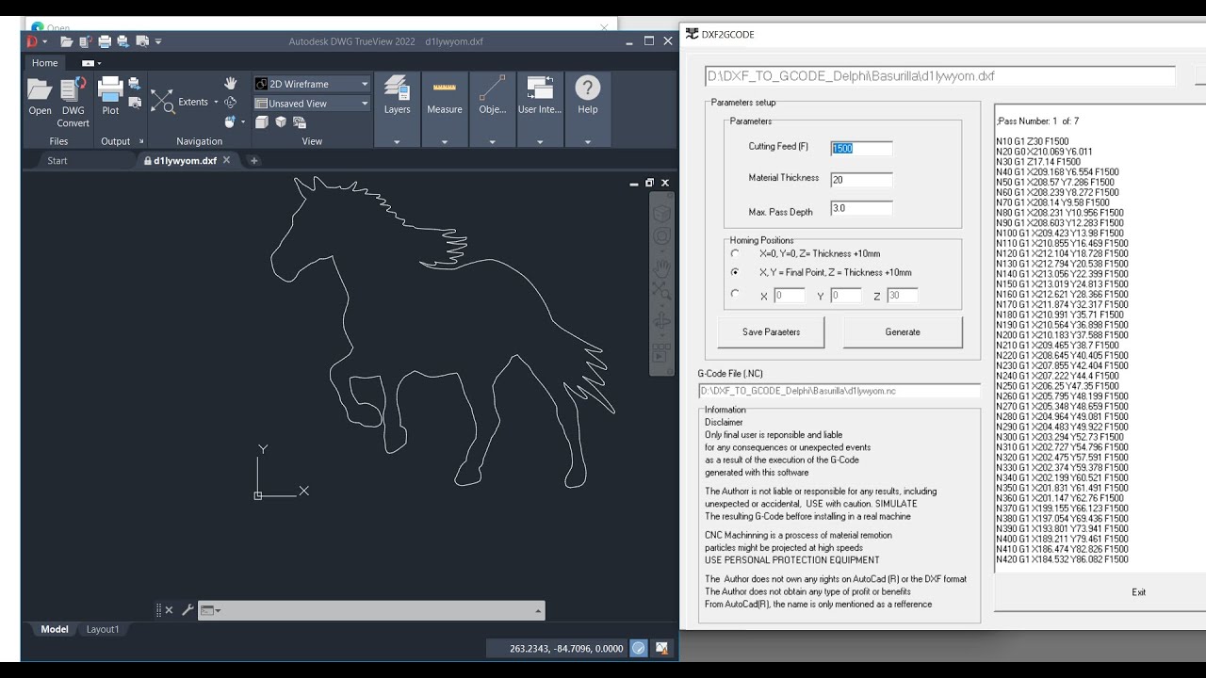
Task: Click the named views icon in View panel
Action: click(298, 121)
